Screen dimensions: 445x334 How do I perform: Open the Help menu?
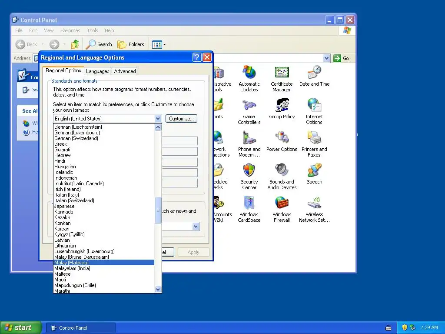coord(109,30)
